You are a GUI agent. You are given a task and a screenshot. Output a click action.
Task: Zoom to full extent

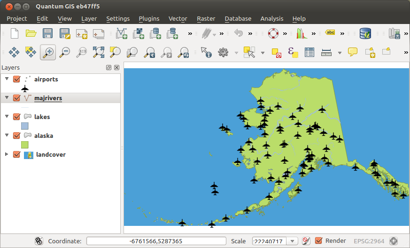point(99,52)
